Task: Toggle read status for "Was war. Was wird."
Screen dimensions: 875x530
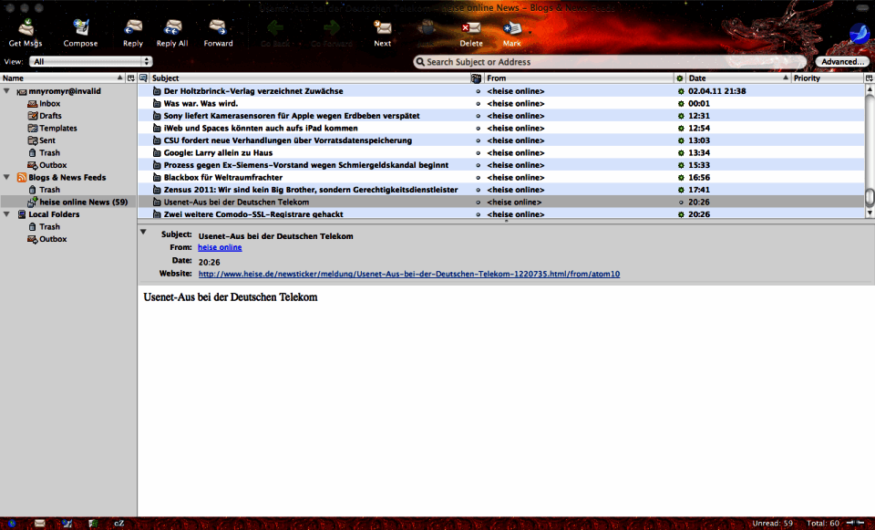Action: tap(477, 103)
